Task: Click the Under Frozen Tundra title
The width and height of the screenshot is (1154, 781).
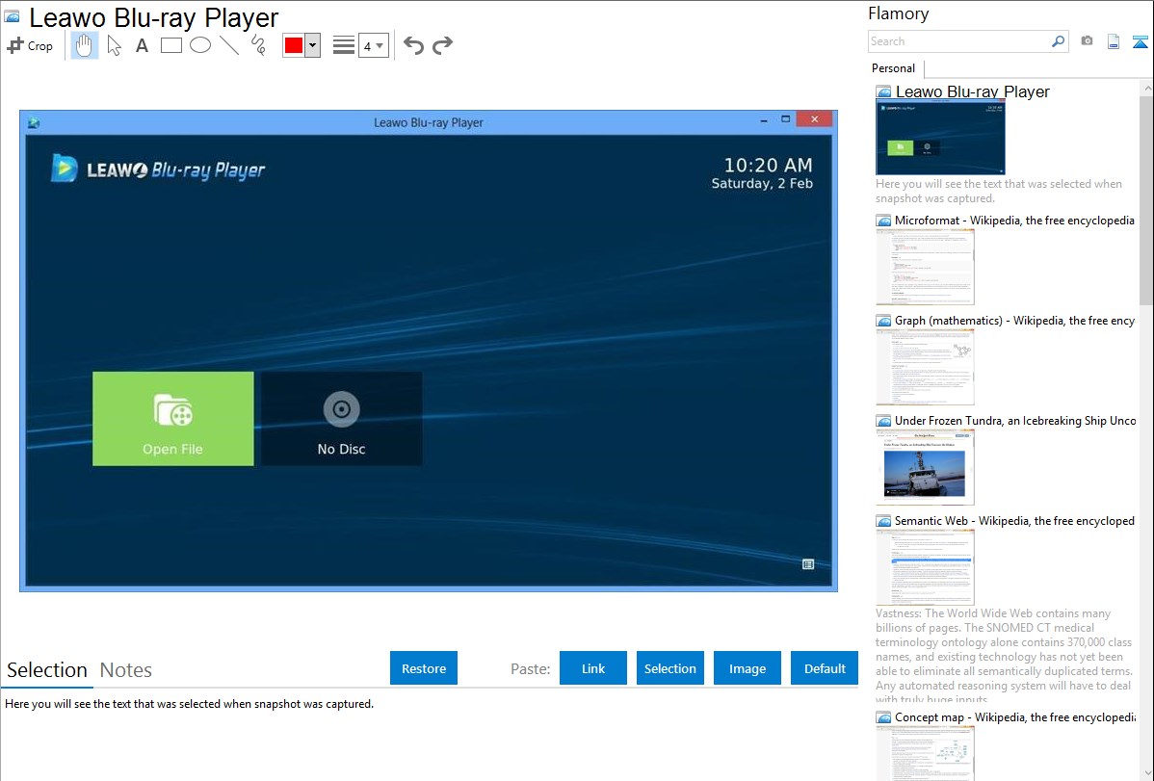Action: point(1015,420)
